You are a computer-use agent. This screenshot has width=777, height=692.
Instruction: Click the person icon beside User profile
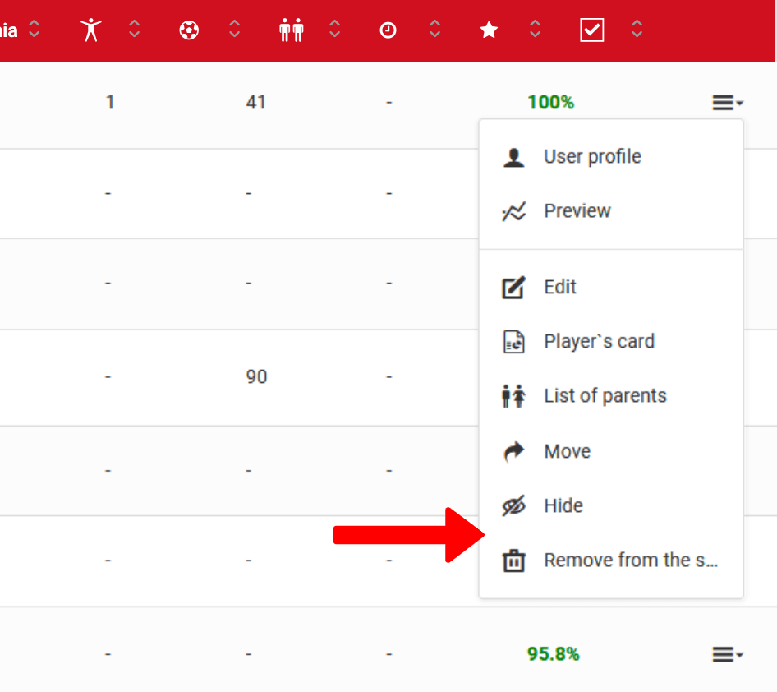coord(513,156)
